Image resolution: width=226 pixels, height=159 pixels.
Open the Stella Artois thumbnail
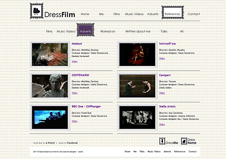click(137, 117)
